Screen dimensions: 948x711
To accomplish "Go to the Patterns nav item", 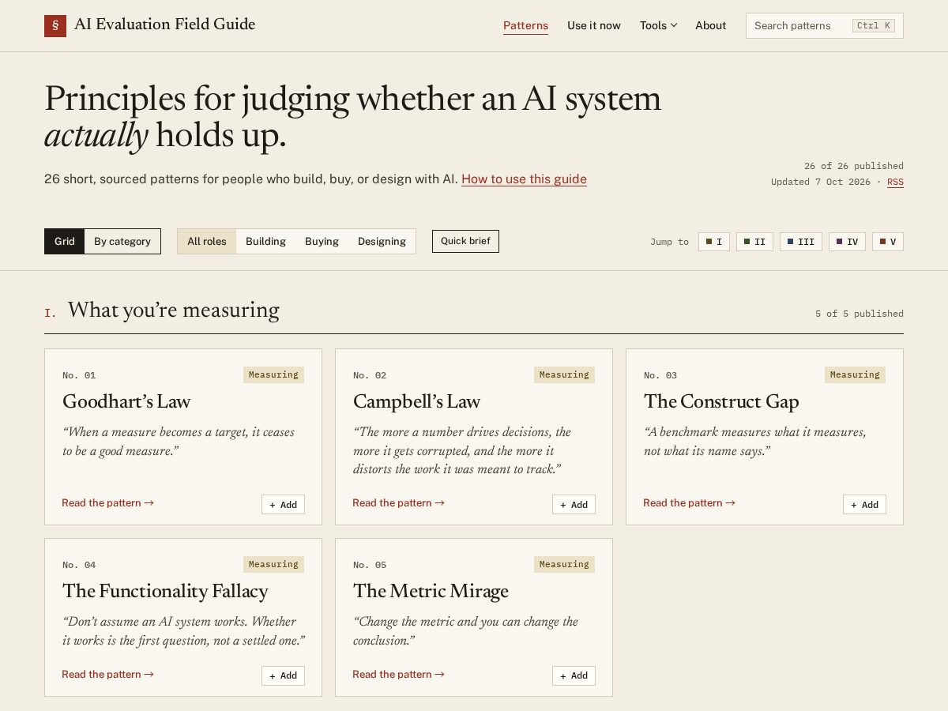I will (525, 25).
